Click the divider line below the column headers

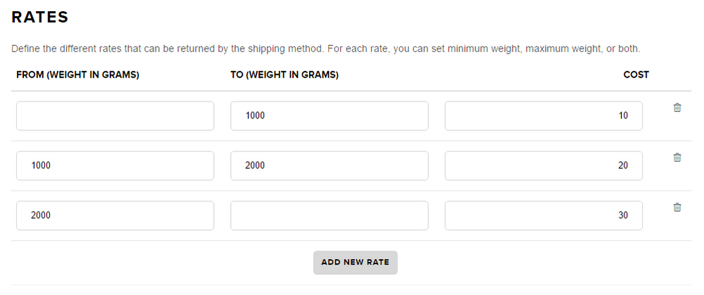point(351,91)
